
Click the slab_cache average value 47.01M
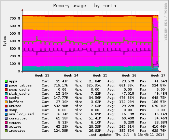[x=128, y=94]
